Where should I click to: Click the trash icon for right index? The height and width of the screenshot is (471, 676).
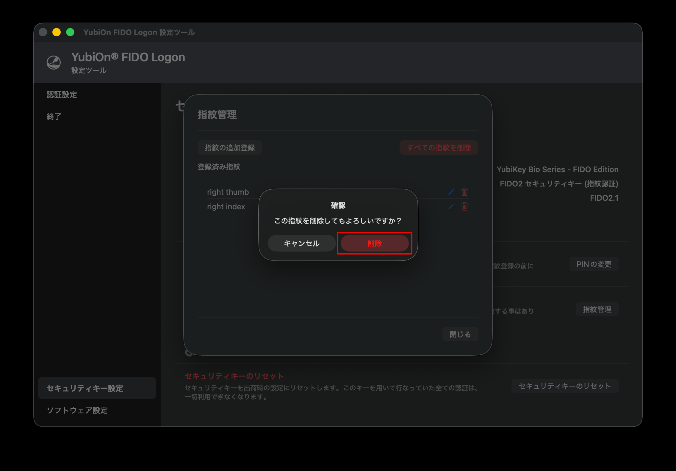coord(464,206)
